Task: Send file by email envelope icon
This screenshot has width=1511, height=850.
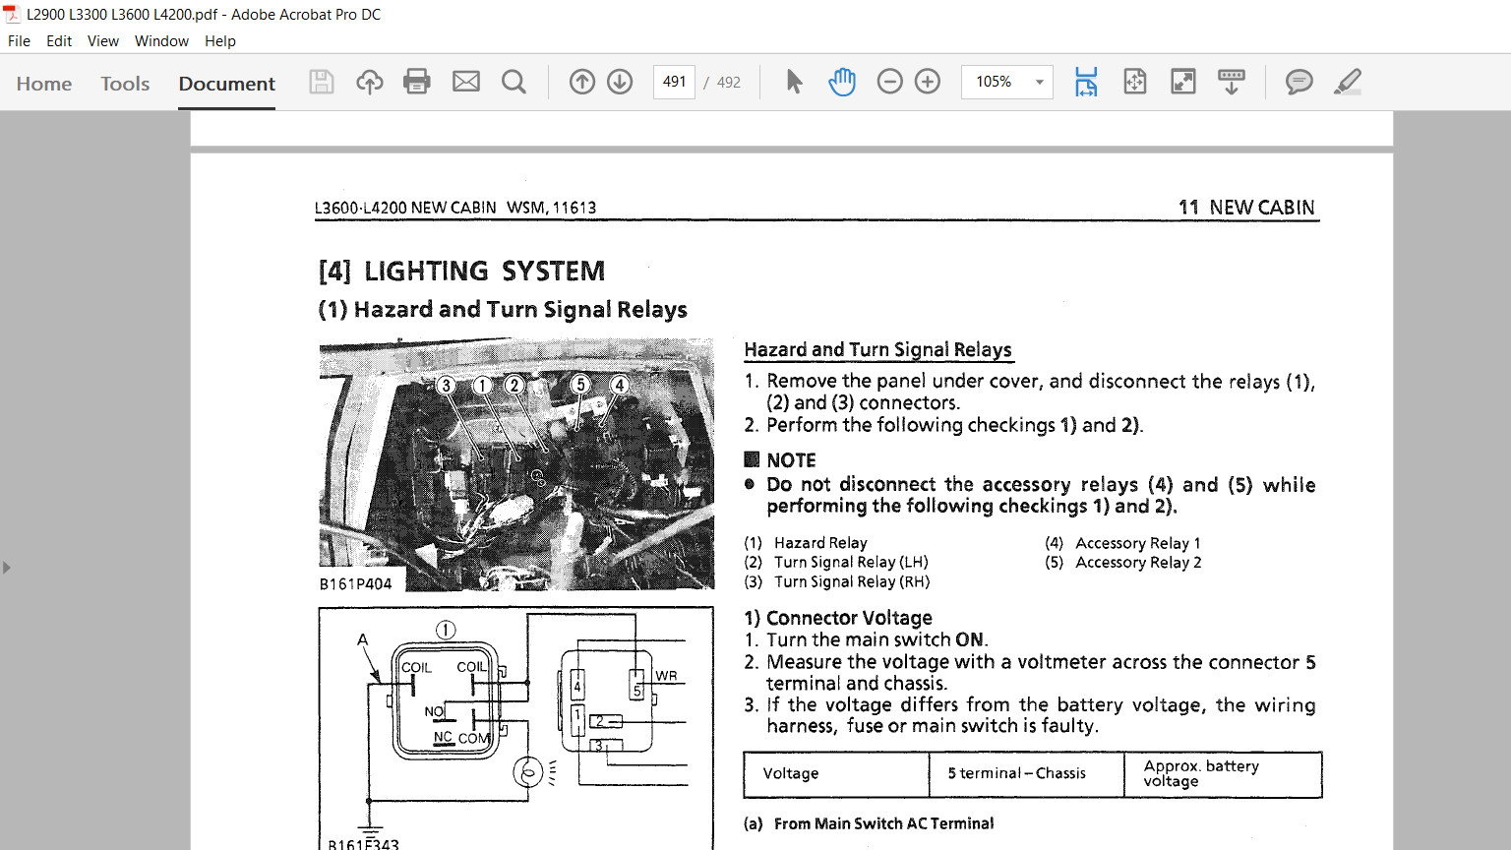Action: pos(466,82)
